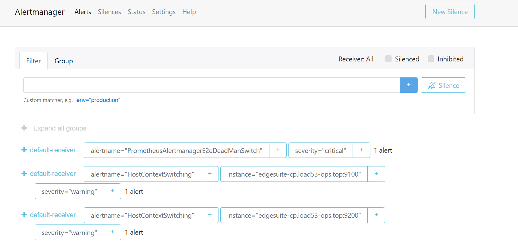Add severity="critical" label to filter
The image size is (518, 246).
361,150
